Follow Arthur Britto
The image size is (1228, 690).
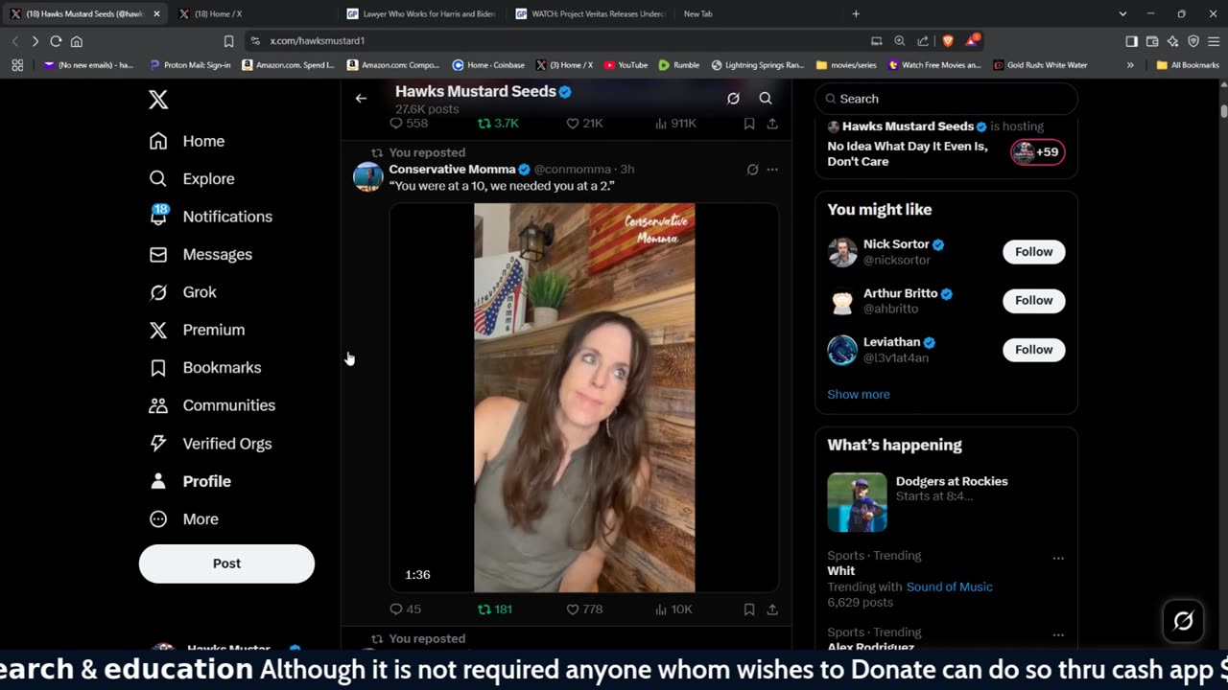[1033, 301]
